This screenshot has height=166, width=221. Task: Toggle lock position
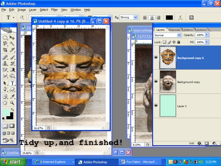click(174, 42)
